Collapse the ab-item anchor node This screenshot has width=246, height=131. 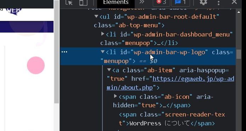[x=109, y=70]
